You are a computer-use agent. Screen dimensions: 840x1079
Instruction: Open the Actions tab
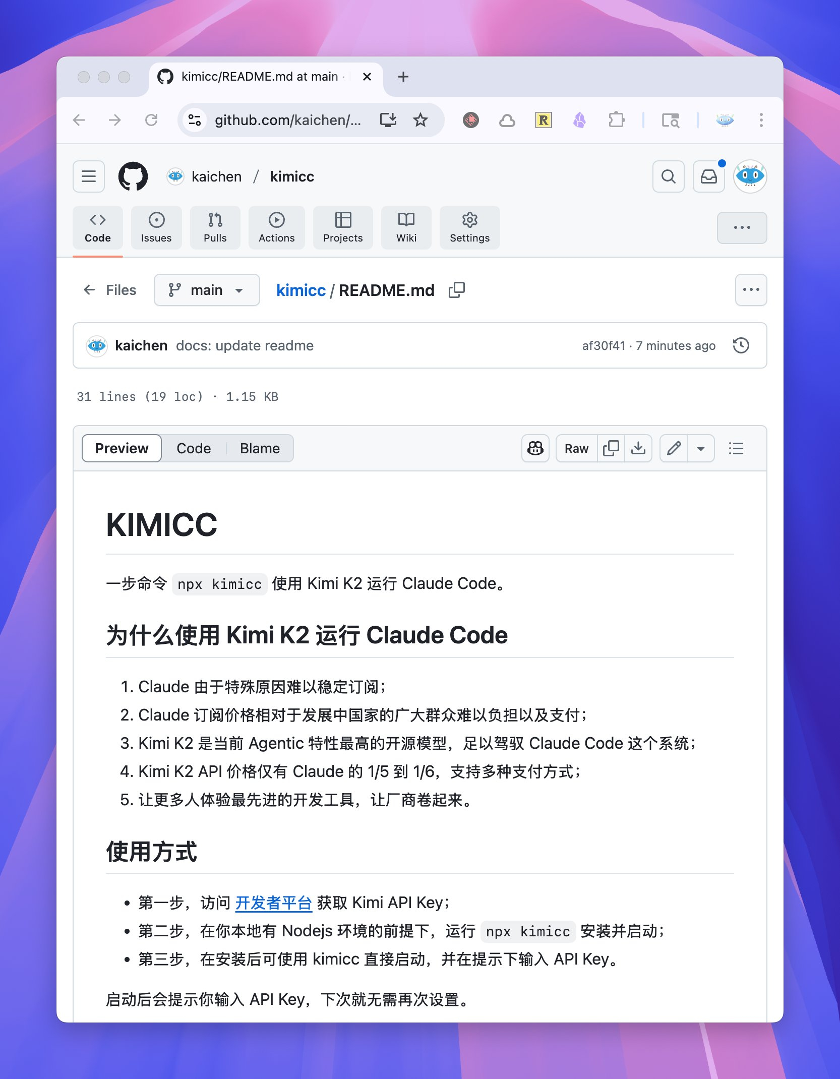pyautogui.click(x=277, y=228)
